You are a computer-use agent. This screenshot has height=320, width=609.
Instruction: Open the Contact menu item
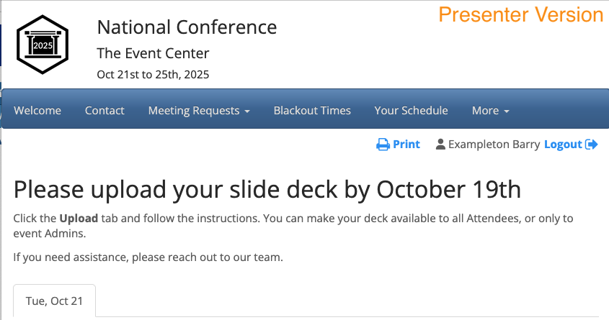(x=105, y=111)
